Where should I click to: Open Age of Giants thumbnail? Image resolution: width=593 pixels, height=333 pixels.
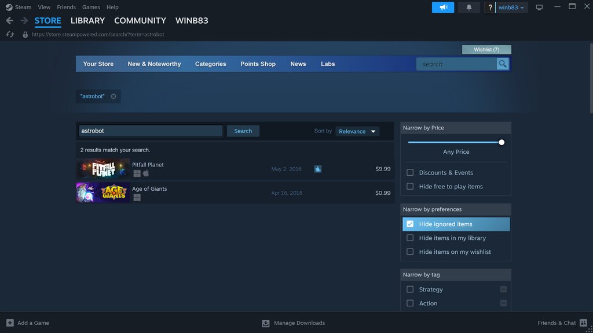(103, 193)
